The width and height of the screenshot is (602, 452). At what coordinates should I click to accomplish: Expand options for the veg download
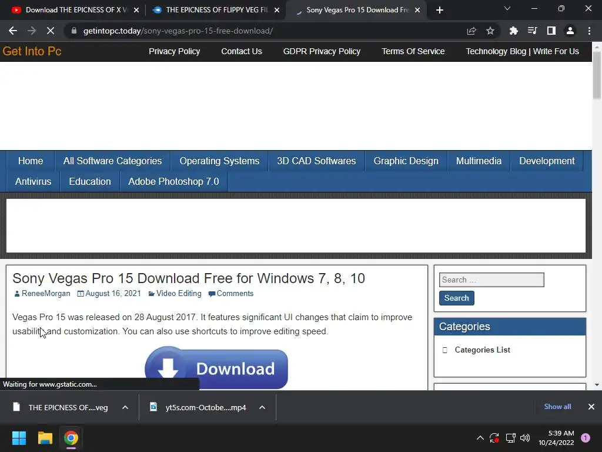125,407
